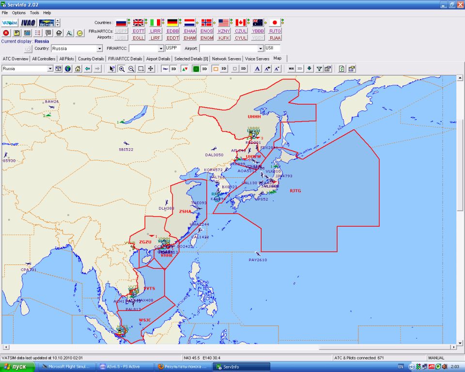The width and height of the screenshot is (465, 372).
Task: Select the pan/move map tool
Action: 151,69
